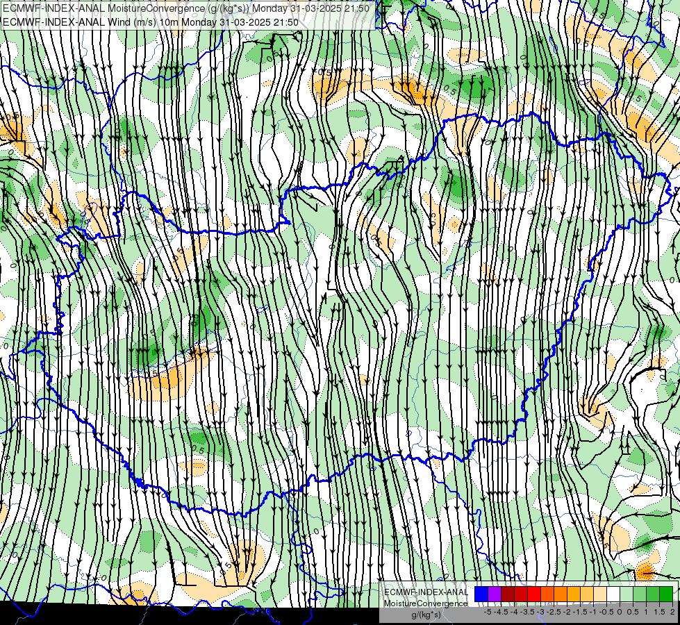Screen dimensions: 680x625
Task: Click the bright red swatch between -3.5 and -3
Action: pos(534,594)
